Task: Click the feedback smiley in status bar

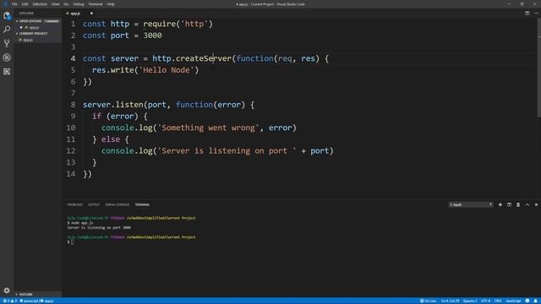Action: pyautogui.click(x=527, y=301)
